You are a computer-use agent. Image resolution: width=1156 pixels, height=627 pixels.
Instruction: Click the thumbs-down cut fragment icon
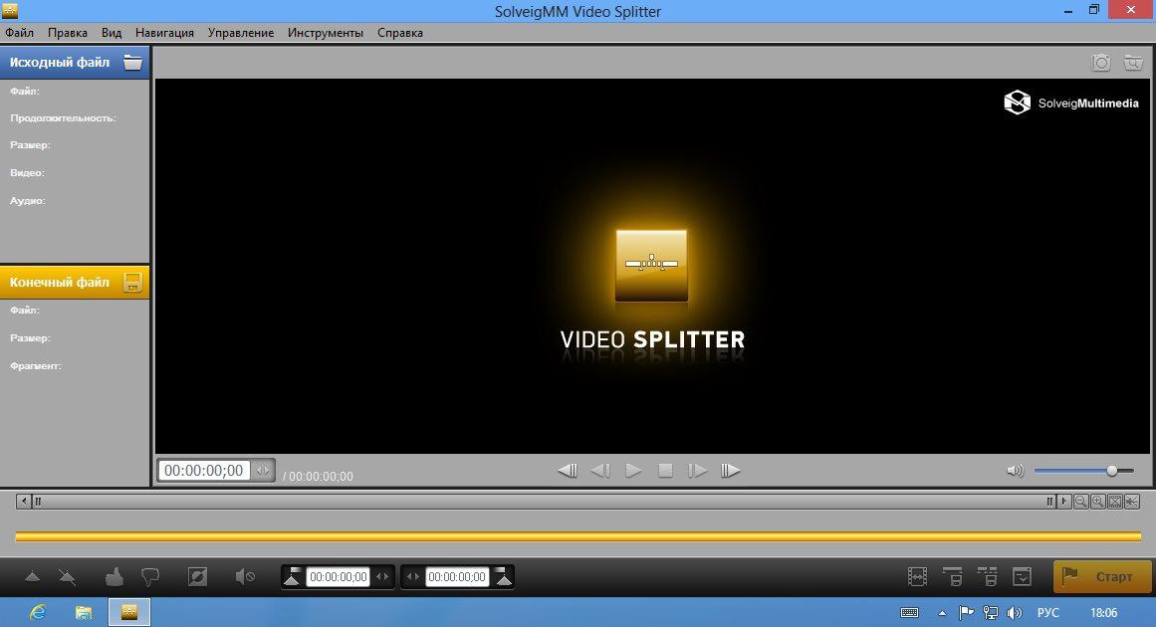click(150, 576)
